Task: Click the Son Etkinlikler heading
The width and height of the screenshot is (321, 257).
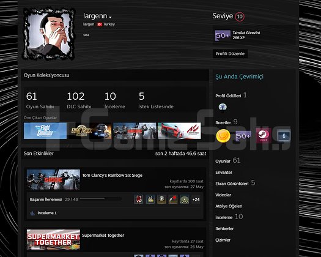Action: click(39, 154)
